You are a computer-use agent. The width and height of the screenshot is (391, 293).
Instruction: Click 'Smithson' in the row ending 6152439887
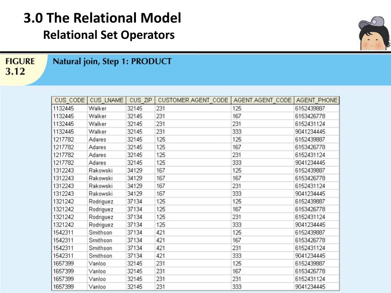point(100,232)
